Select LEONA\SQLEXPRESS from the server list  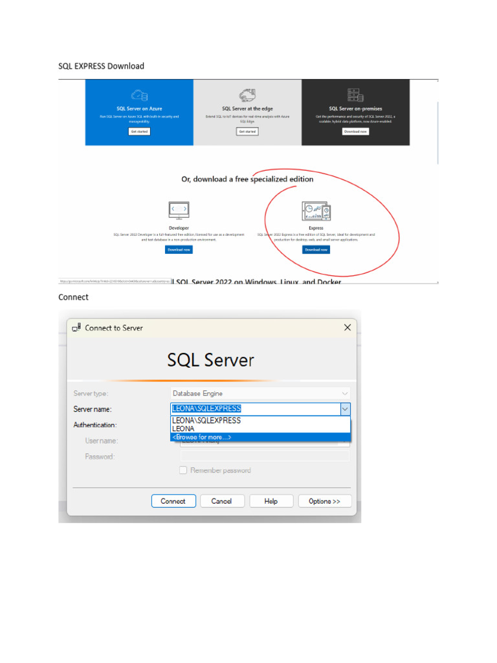coord(260,421)
